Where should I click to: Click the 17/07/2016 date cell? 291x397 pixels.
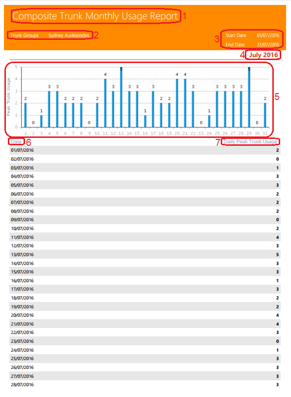tap(22, 289)
